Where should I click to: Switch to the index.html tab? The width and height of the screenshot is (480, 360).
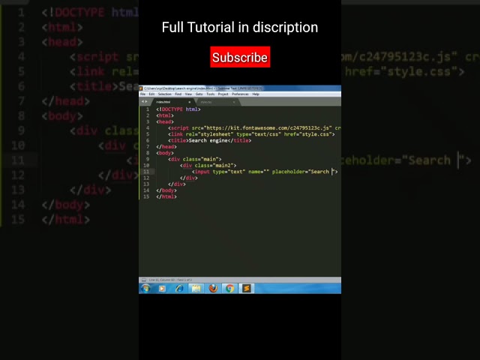click(172, 102)
